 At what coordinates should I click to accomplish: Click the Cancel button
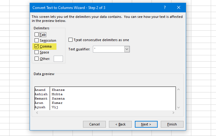pos(94,124)
